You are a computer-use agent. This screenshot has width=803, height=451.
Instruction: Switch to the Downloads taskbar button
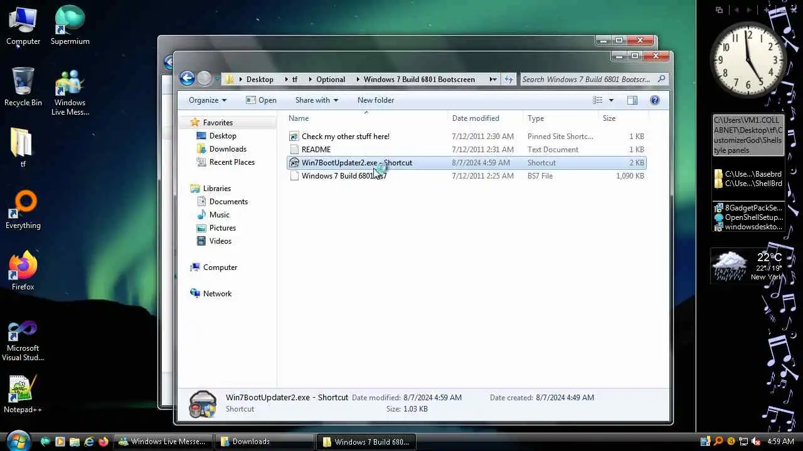tap(264, 442)
